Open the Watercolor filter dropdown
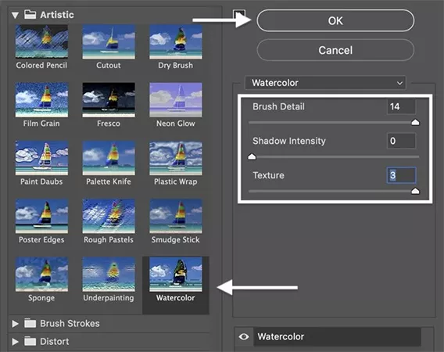 (x=325, y=83)
